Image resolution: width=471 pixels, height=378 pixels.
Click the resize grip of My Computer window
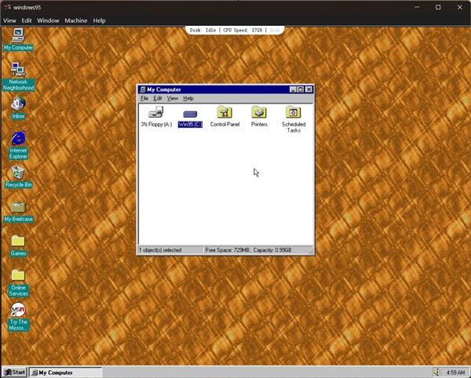pyautogui.click(x=311, y=251)
